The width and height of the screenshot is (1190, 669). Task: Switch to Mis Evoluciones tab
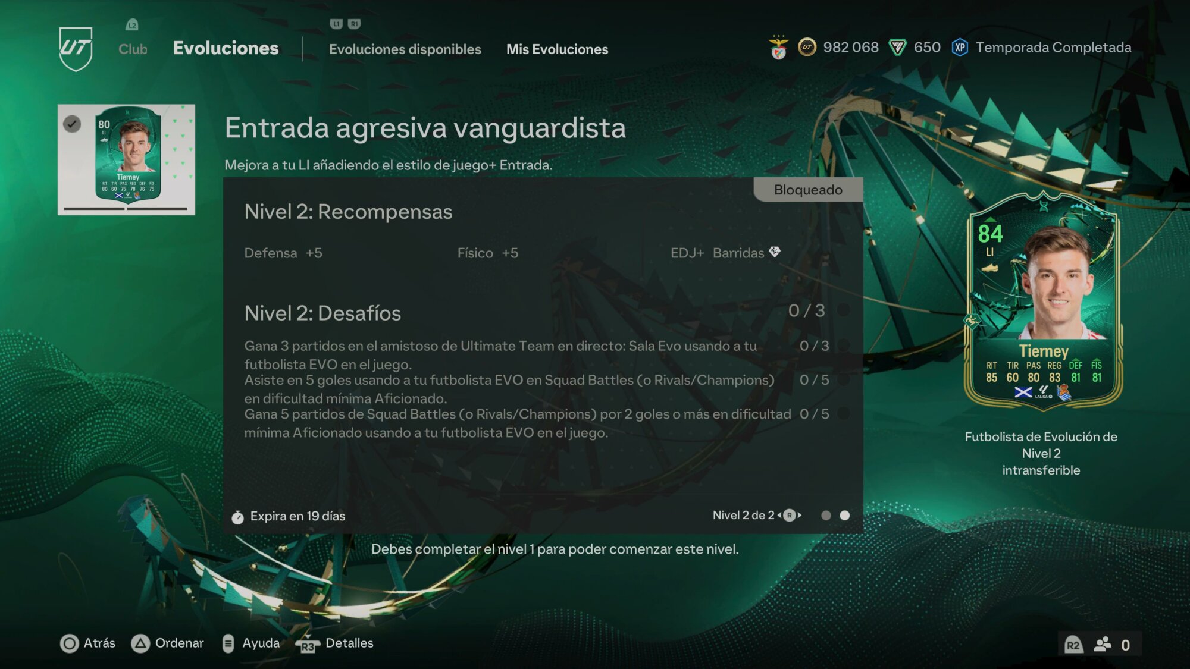[557, 49]
